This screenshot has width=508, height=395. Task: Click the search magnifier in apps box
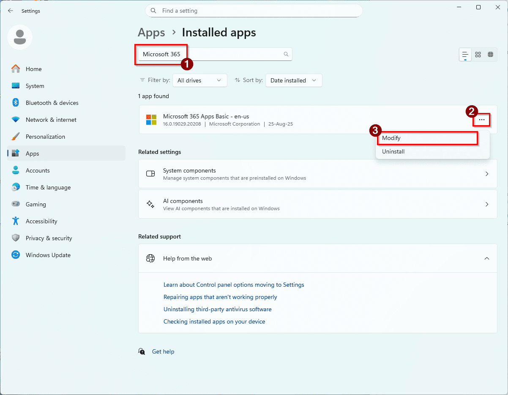[286, 54]
